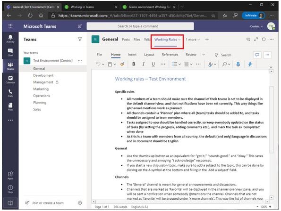281x211 pixels.
Task: Open the Review ribbon tab
Action: 191,55
